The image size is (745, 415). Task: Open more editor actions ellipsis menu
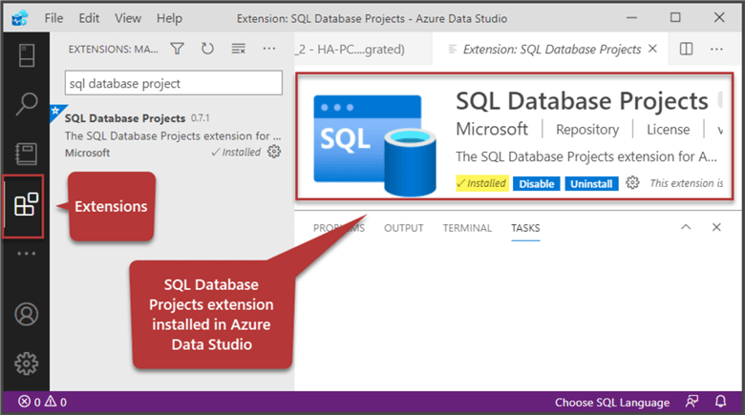pyautogui.click(x=716, y=49)
